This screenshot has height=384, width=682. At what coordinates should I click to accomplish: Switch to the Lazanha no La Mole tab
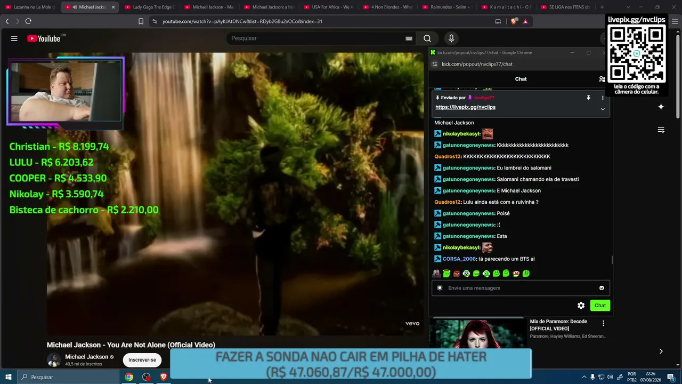tap(30, 7)
